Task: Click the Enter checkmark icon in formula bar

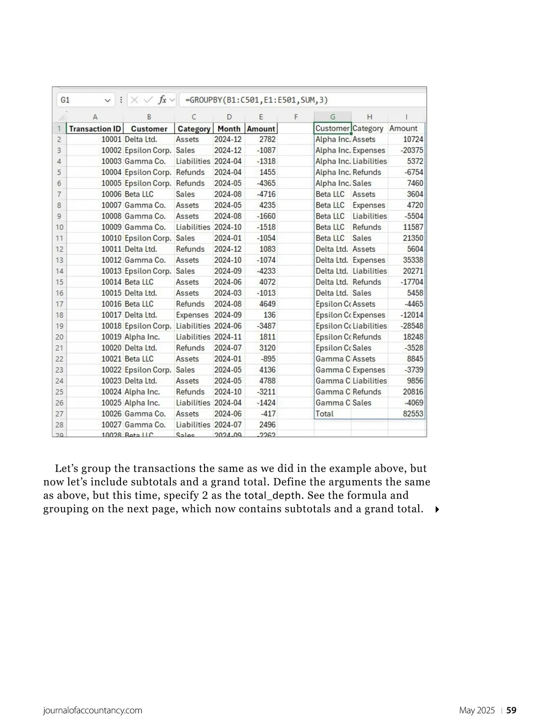Action: pos(148,100)
